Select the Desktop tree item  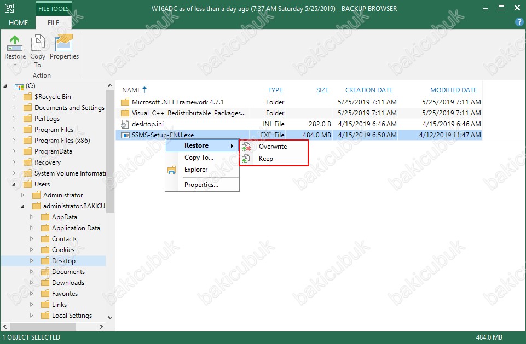63,261
